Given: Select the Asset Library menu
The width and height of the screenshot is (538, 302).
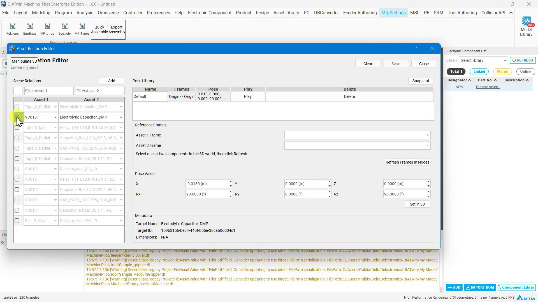Looking at the screenshot, I should [x=286, y=13].
